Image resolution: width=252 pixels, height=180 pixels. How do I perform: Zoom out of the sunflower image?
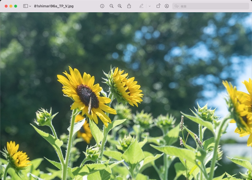[x=111, y=6]
